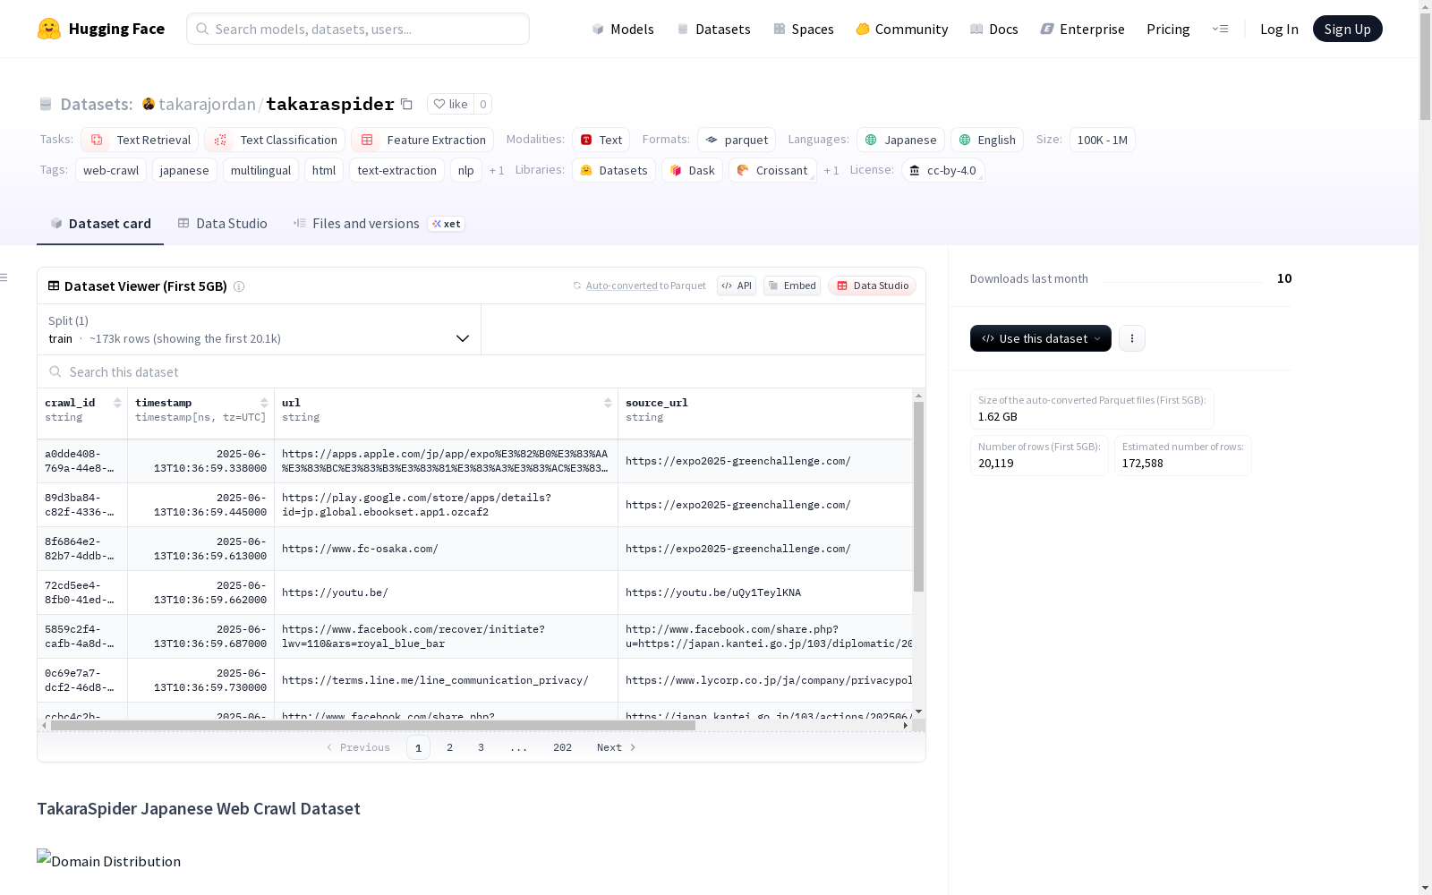Select the Text Retrieval task tag

140,140
